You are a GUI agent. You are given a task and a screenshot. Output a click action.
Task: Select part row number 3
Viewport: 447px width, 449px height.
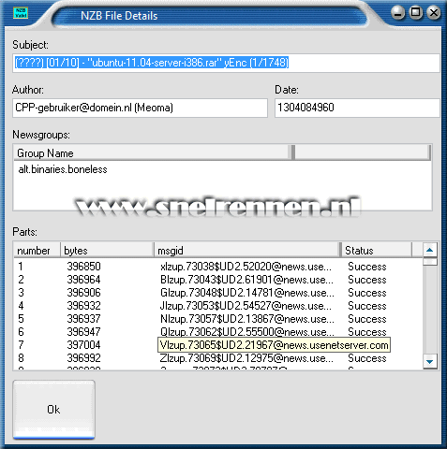click(217, 293)
